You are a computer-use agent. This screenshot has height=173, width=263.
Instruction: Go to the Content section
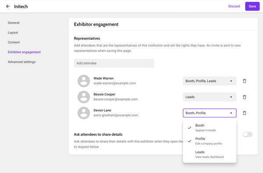tap(14, 42)
